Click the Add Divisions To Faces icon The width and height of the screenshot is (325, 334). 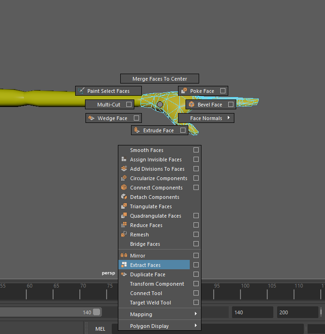(124, 168)
